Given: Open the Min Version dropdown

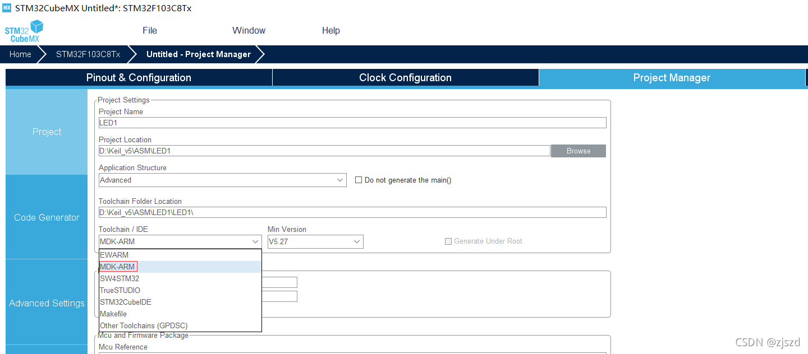Looking at the screenshot, I should [x=315, y=241].
